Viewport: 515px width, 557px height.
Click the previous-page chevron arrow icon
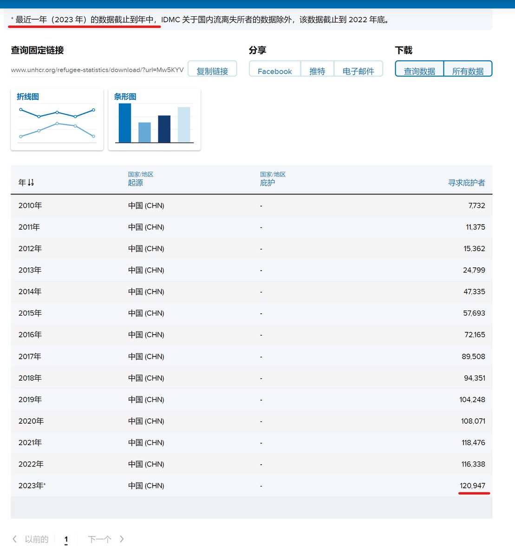coord(15,539)
